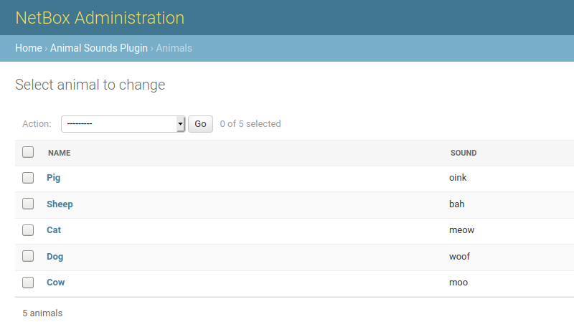Open the Animal Sounds Plugin breadcrumb
Image resolution: width=574 pixels, height=322 pixels.
coord(99,48)
